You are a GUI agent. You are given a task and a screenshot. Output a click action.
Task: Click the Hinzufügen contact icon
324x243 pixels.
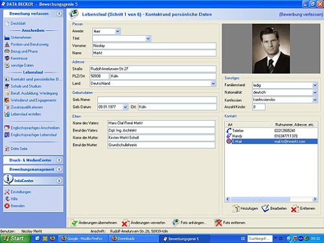coord(236,209)
